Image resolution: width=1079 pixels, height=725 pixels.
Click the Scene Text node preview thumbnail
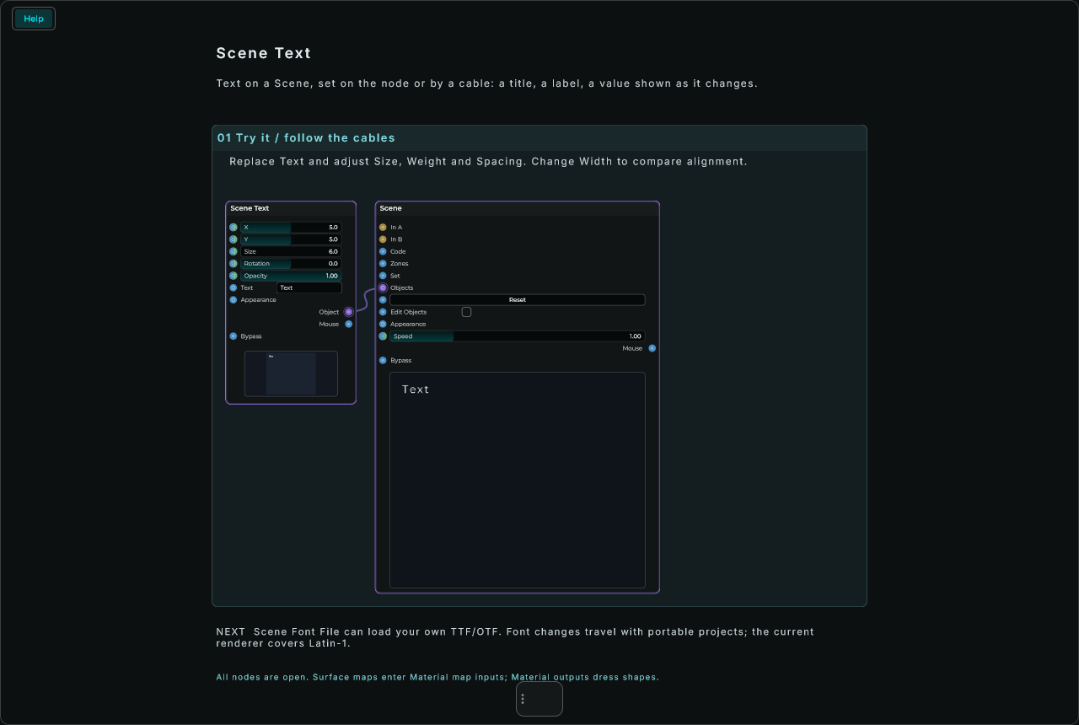point(291,373)
